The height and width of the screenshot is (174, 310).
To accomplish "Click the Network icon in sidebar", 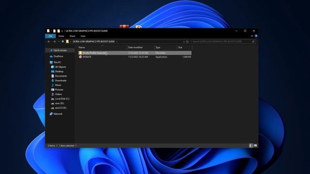I will [51, 114].
